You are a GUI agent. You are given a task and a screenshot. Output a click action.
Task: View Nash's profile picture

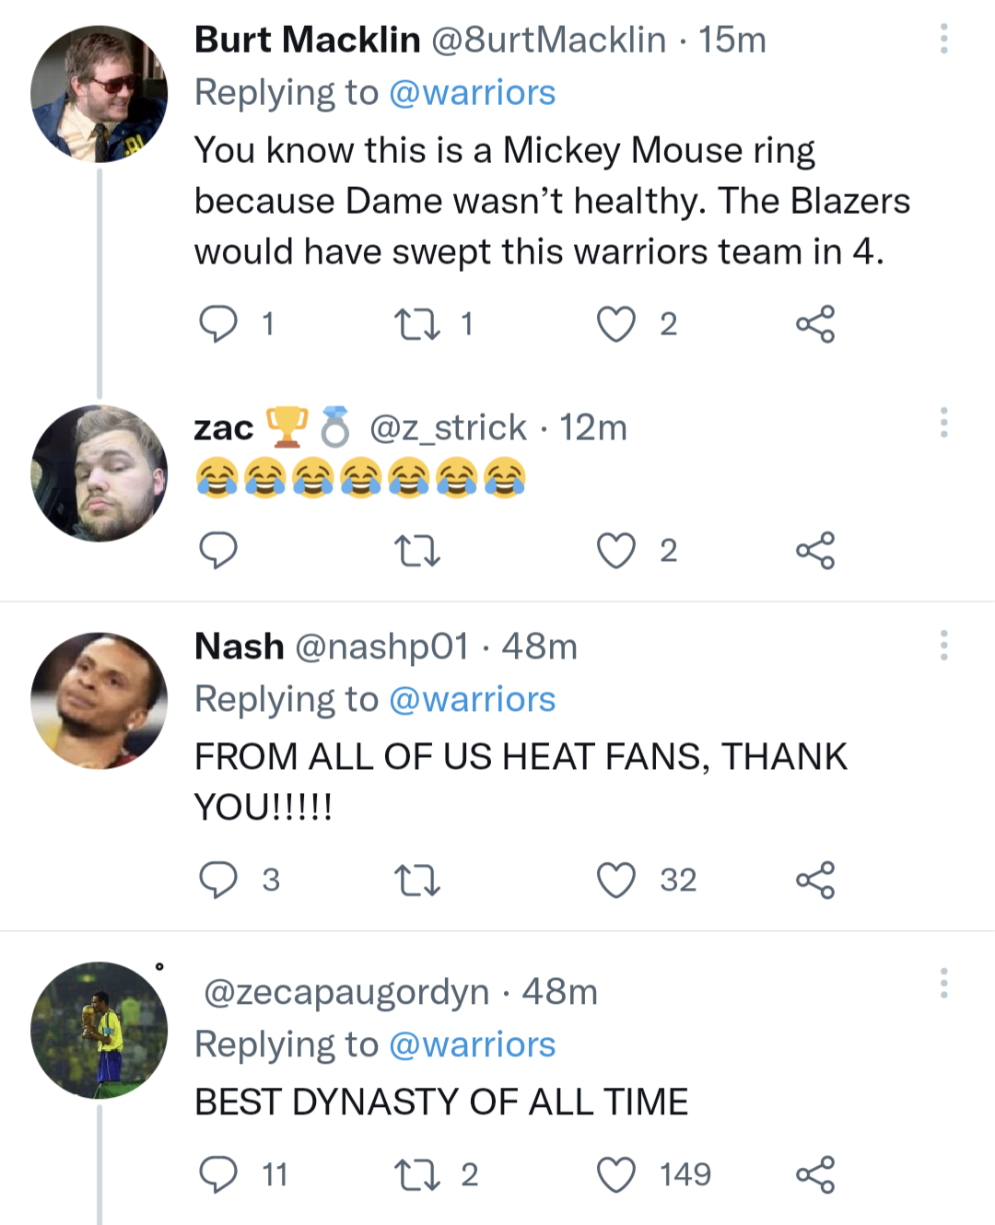click(x=99, y=701)
